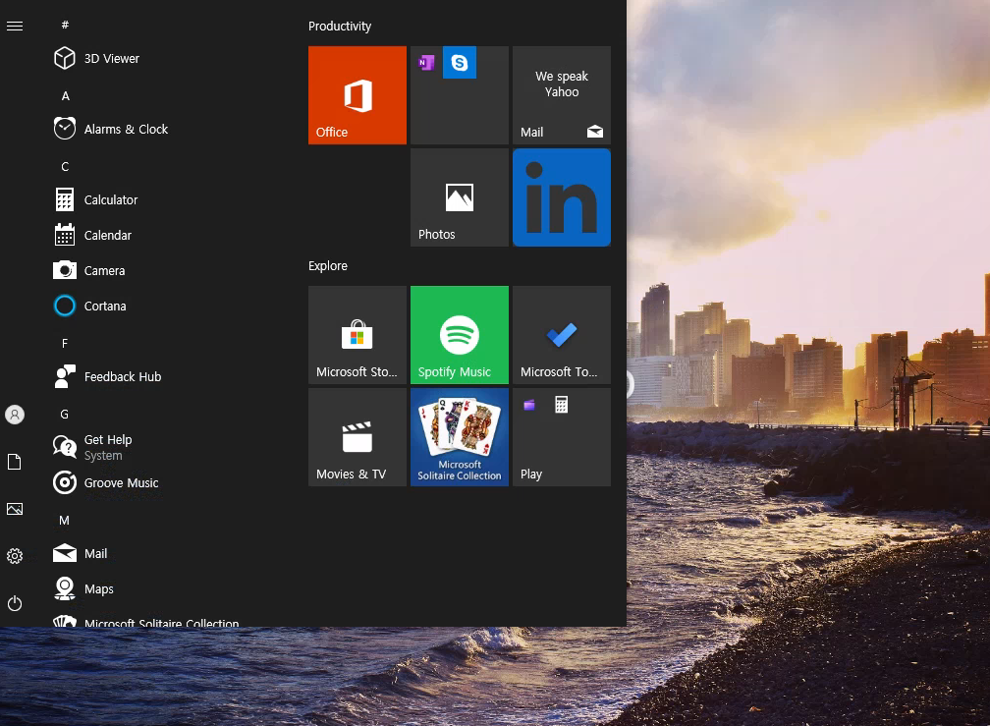Open the user account icon
The width and height of the screenshot is (990, 726).
(x=15, y=415)
